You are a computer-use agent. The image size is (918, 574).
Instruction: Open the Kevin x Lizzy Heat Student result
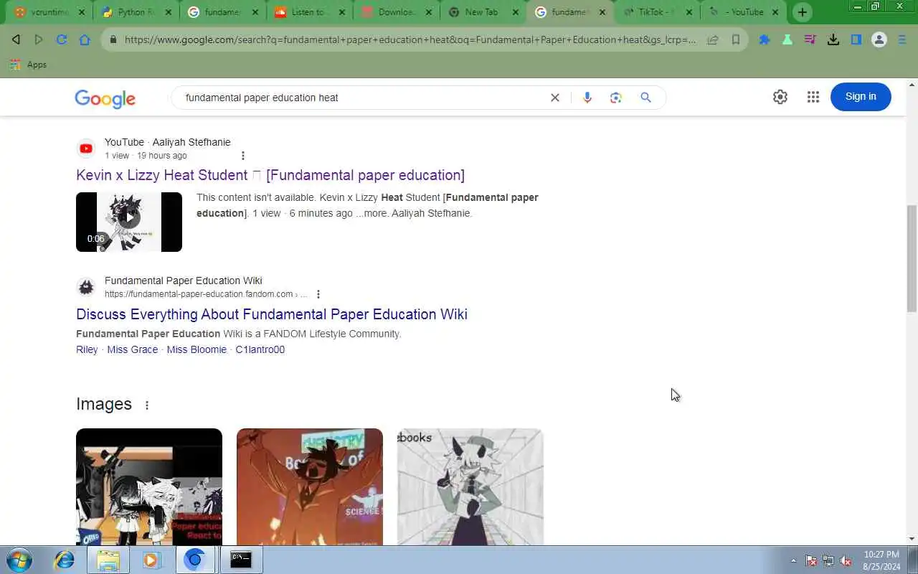click(x=270, y=175)
